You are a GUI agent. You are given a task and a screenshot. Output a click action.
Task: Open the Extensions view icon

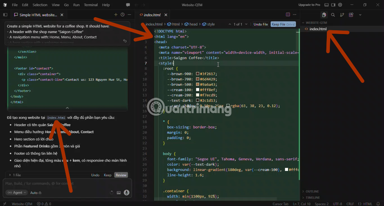coord(351,15)
